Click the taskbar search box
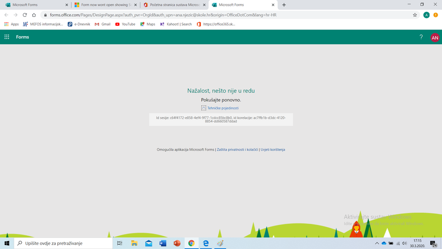Image resolution: width=442 pixels, height=249 pixels. pos(63,243)
